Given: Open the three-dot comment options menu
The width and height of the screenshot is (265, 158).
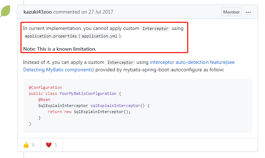Looking at the screenshot, I should tap(248, 12).
